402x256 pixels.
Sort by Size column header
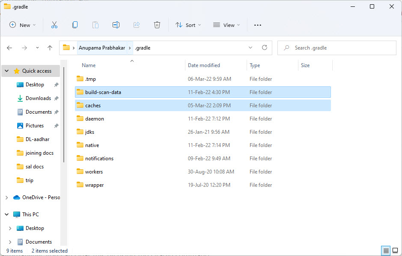click(x=305, y=65)
